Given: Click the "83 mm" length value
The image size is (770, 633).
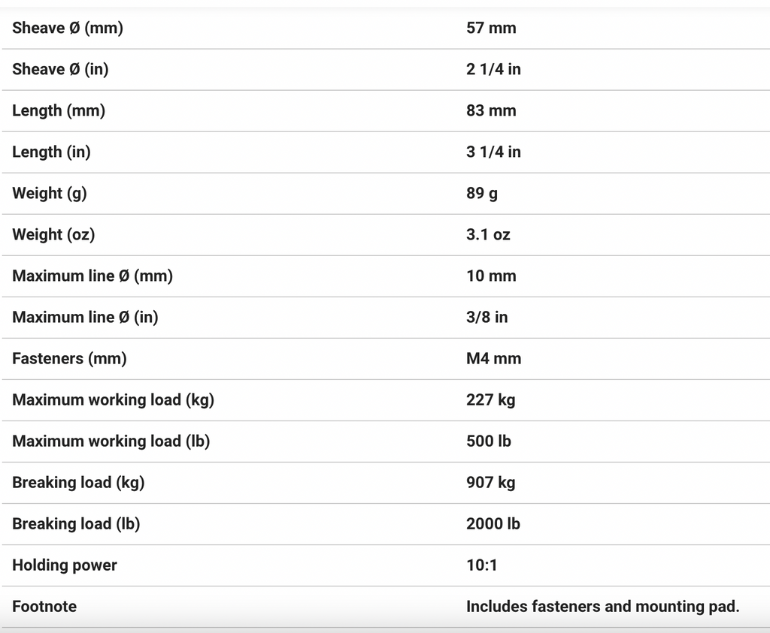Looking at the screenshot, I should [491, 111].
